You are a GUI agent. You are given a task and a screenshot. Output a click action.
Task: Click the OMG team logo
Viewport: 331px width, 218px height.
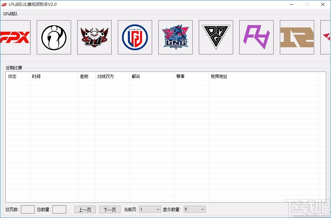point(216,37)
